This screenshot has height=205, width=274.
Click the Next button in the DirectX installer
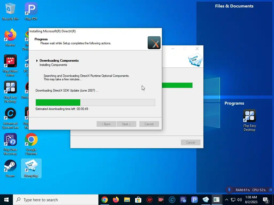tap(126, 124)
